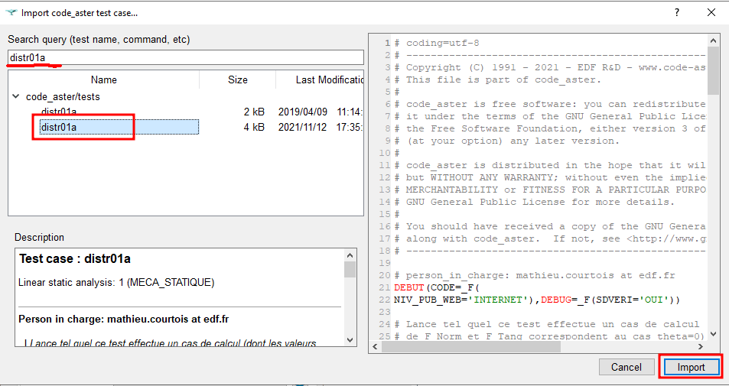Screen dimensions: 729x386
Task: Close the import dialog window
Action: 712,12
